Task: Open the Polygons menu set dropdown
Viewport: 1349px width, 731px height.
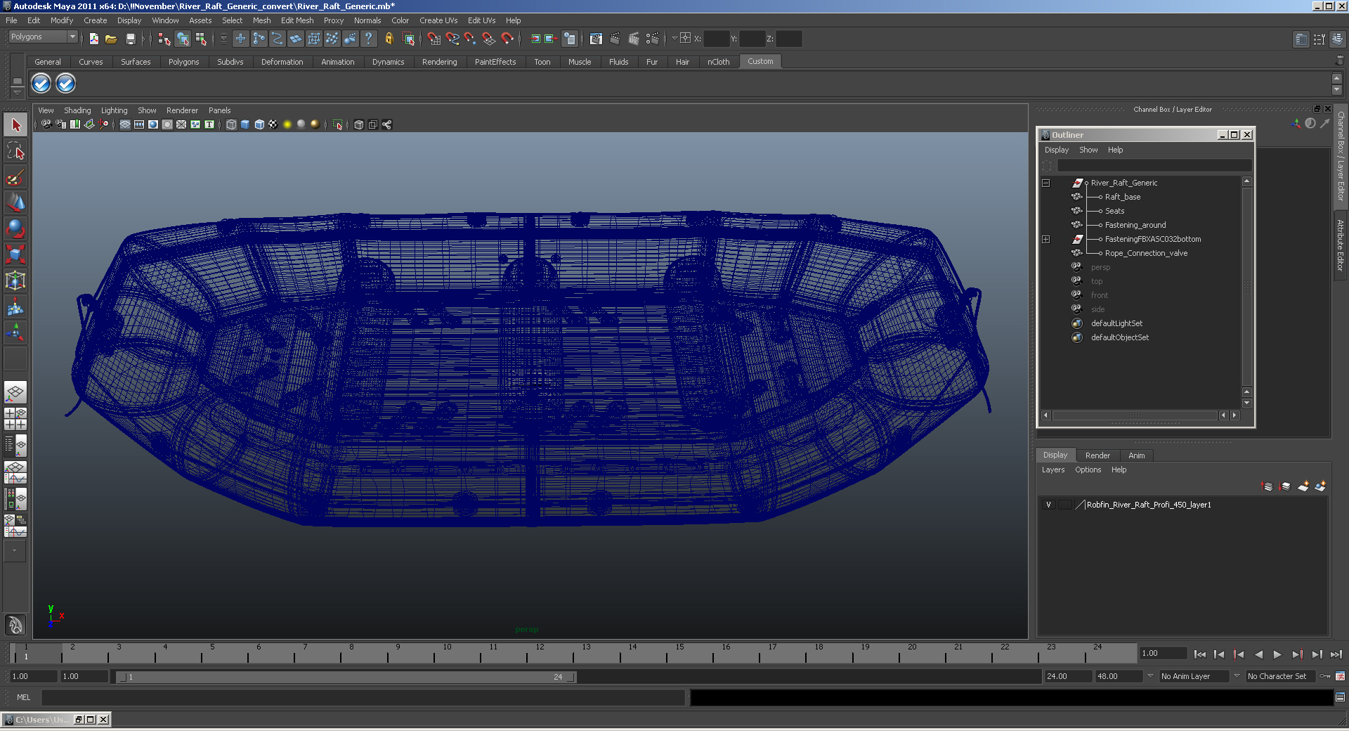Action: tap(43, 37)
